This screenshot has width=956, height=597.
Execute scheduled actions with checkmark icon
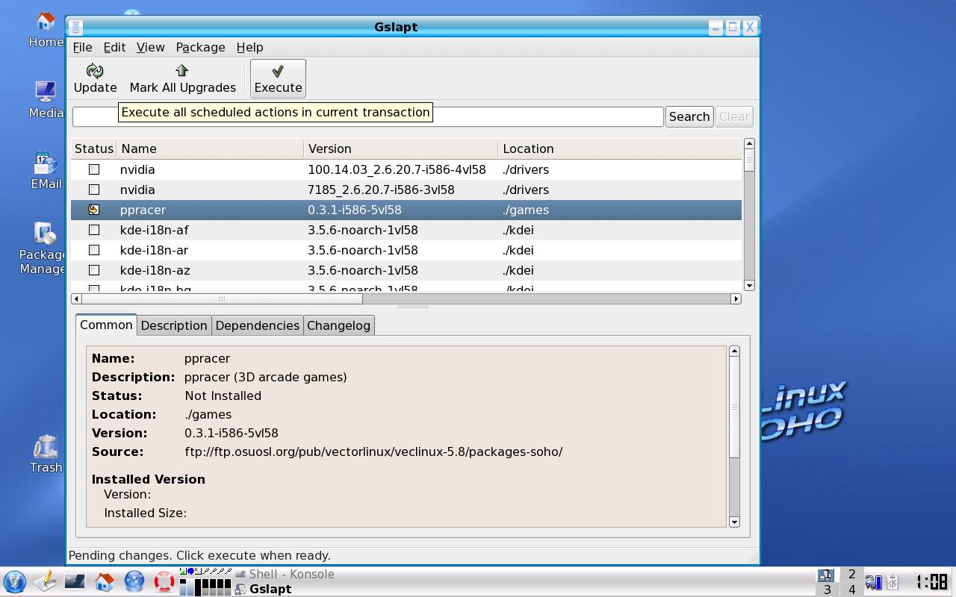[278, 71]
